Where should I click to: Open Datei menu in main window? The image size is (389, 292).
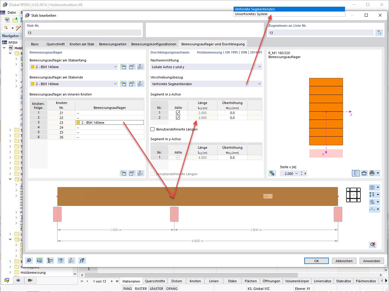coord(12,12)
